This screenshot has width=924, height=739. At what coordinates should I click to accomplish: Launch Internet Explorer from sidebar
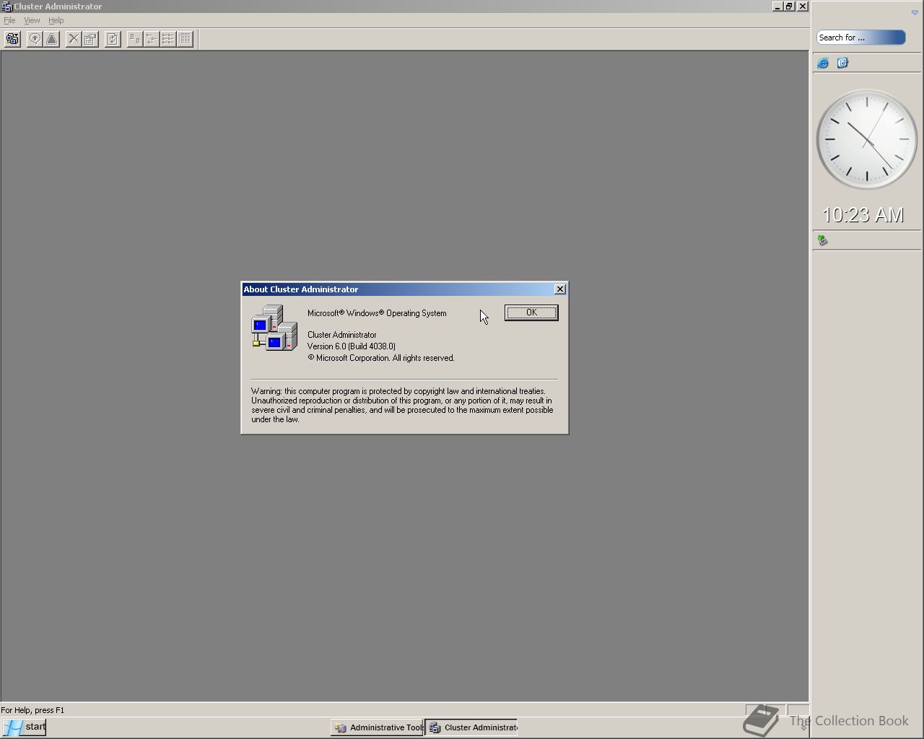coord(823,64)
